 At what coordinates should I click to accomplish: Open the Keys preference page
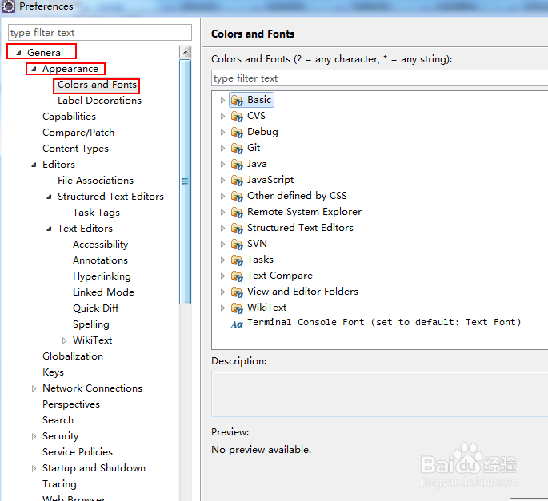pyautogui.click(x=53, y=372)
